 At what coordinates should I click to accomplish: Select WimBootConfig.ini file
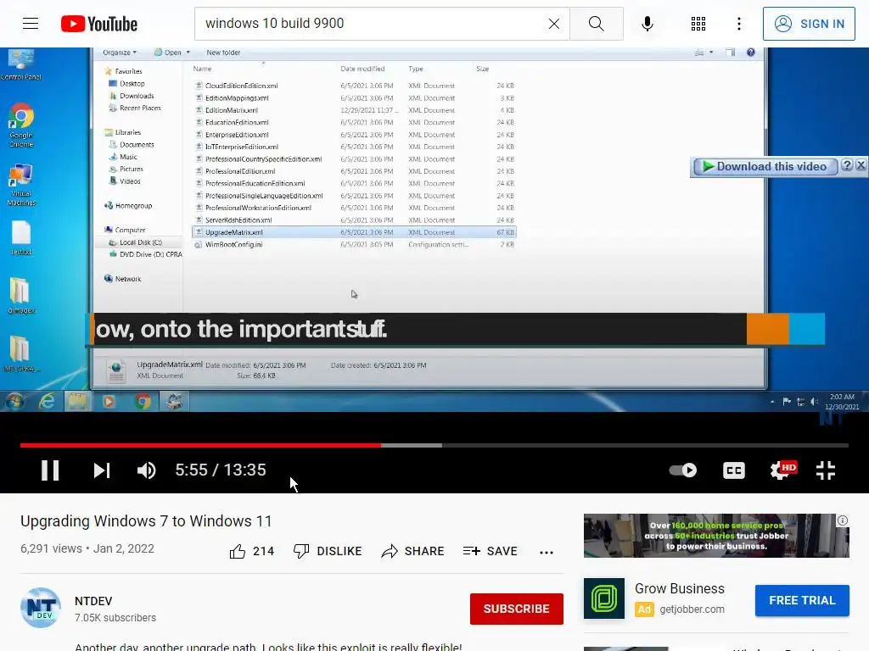pos(233,245)
